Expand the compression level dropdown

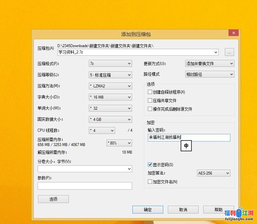(x=110, y=75)
